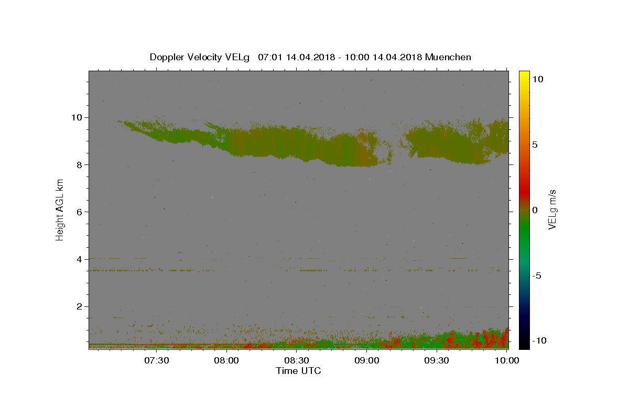
Task: Click the "VELg m/s" colorbar label
Action: click(x=552, y=210)
